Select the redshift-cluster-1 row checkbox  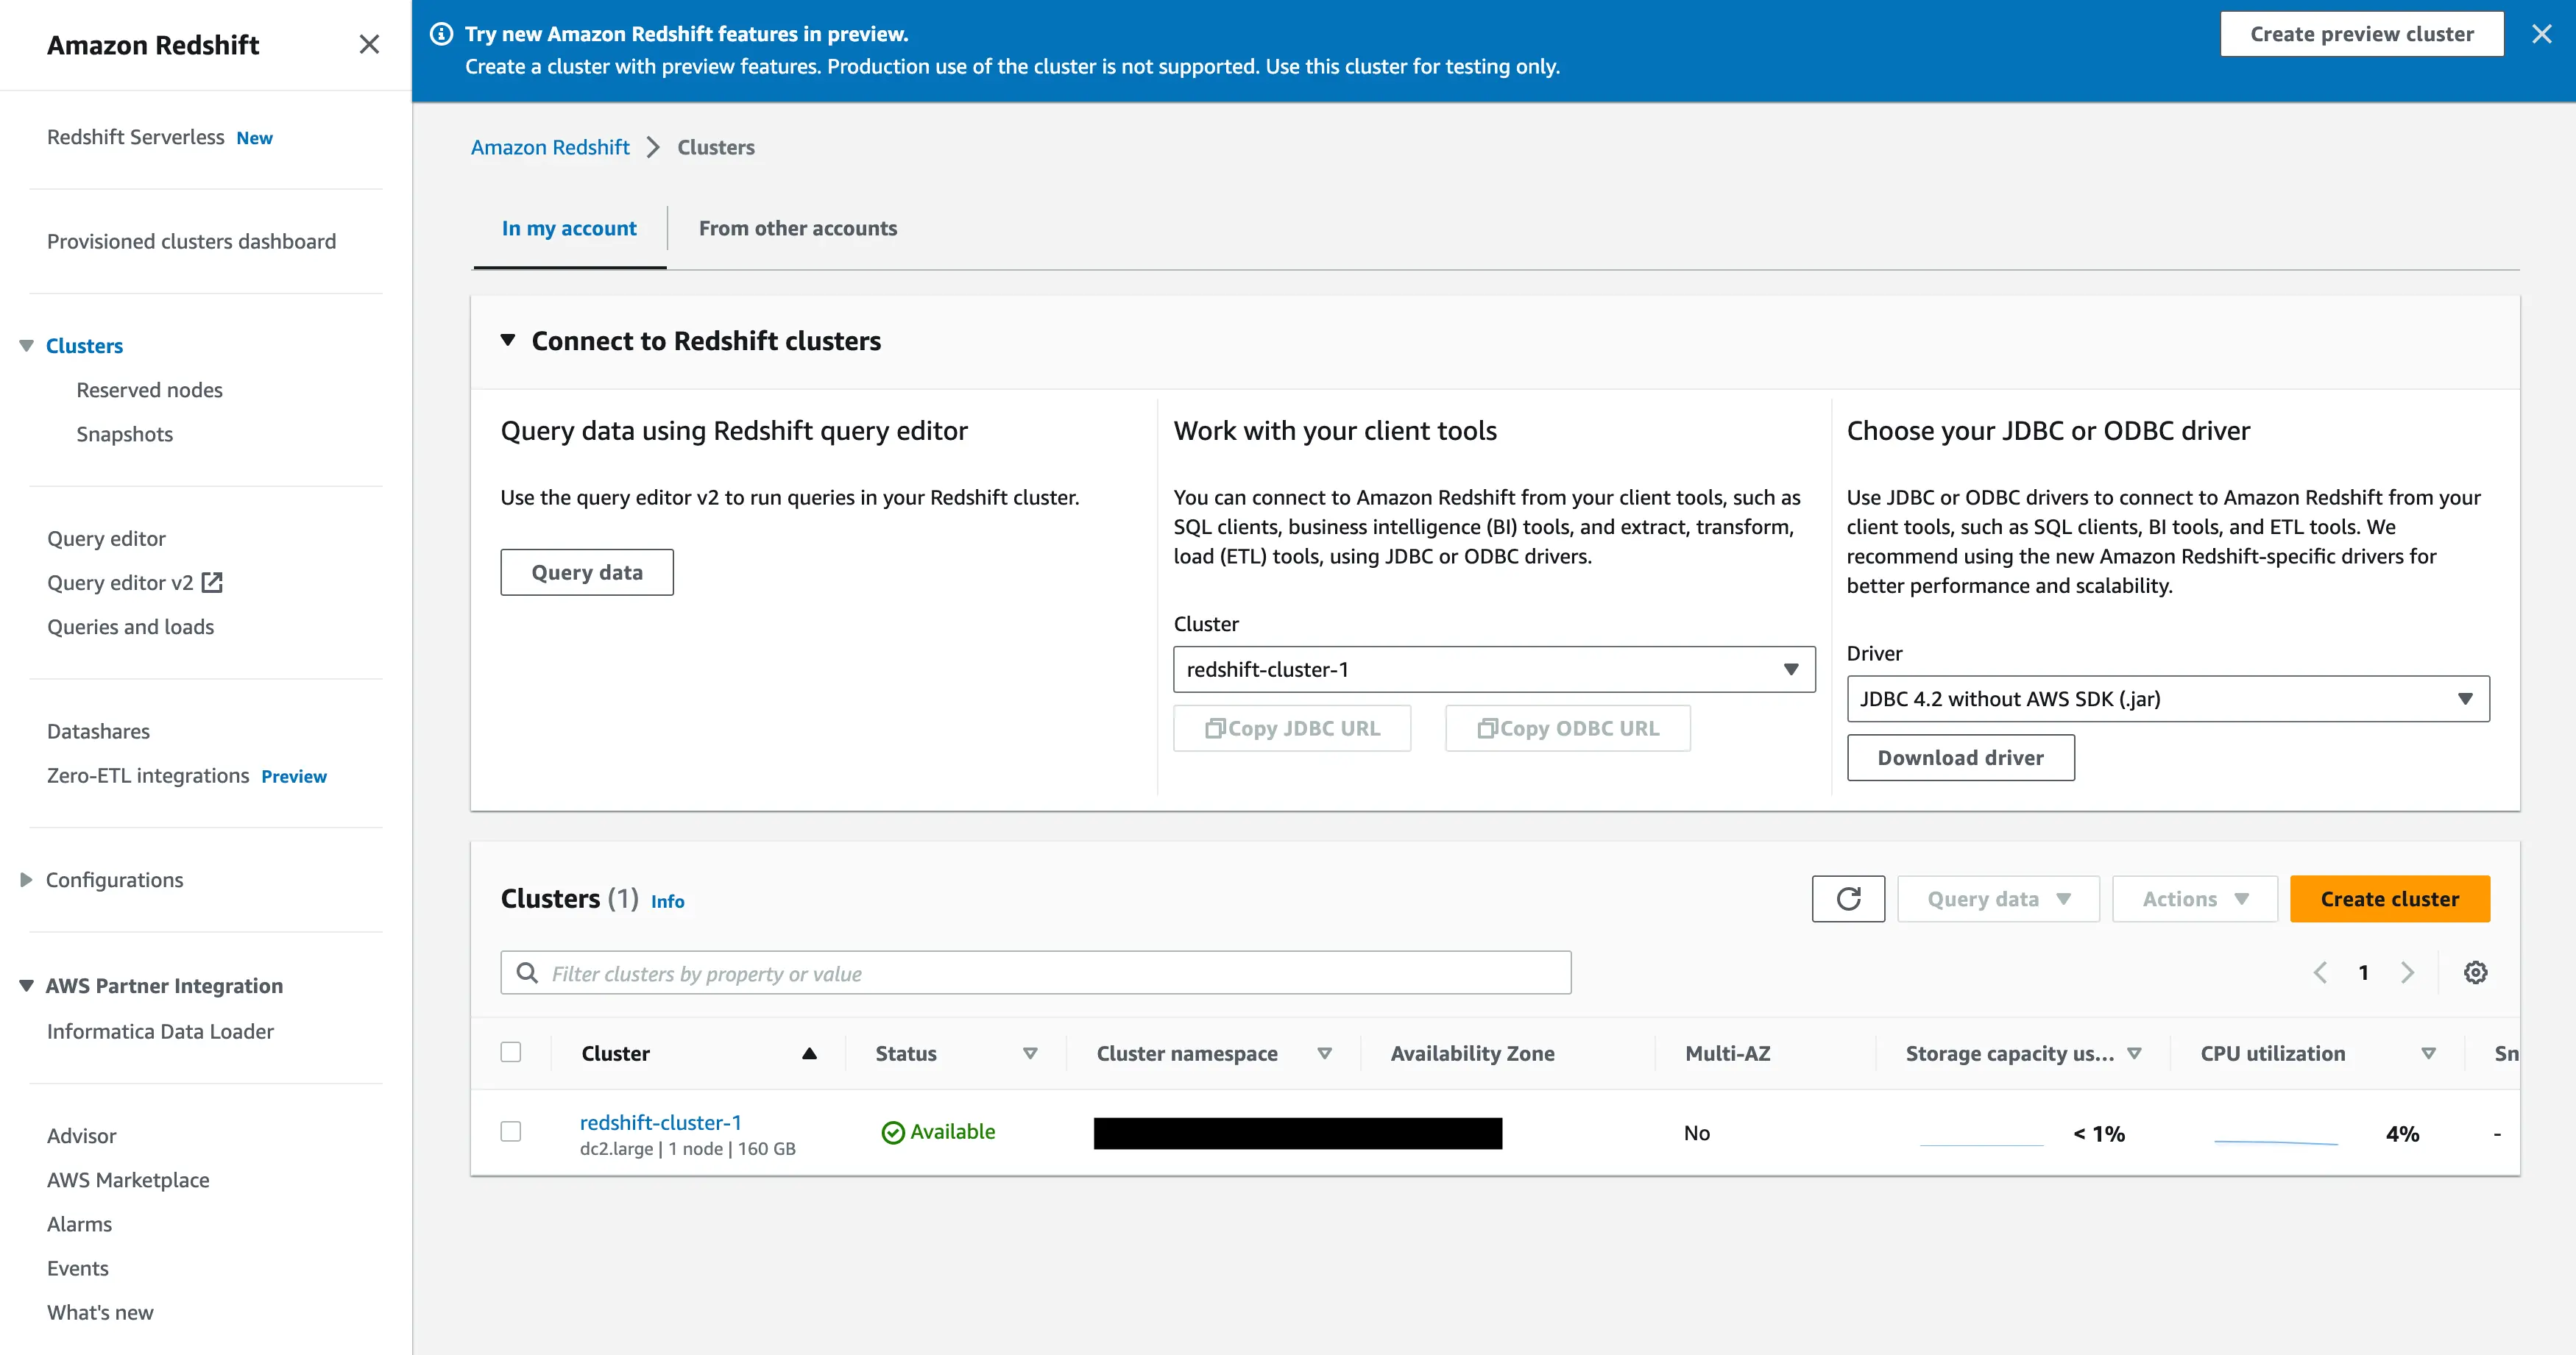(511, 1131)
